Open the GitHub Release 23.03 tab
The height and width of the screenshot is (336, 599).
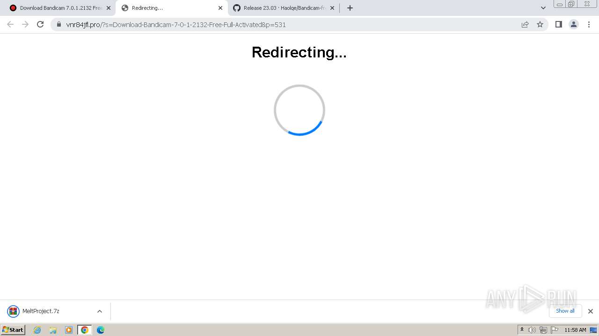pos(284,8)
